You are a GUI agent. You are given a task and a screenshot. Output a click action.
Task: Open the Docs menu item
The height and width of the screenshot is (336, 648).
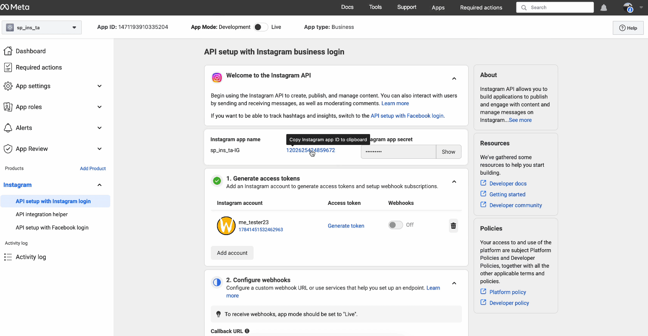point(347,7)
